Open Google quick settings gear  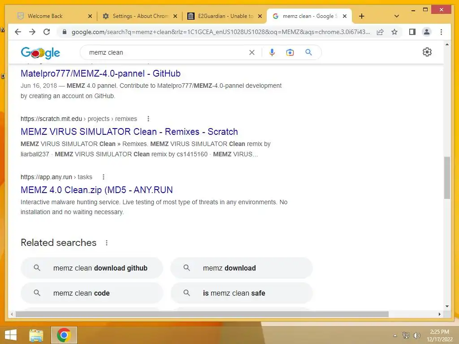(x=427, y=52)
